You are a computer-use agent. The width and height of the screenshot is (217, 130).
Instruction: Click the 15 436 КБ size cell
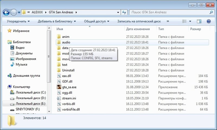(x=201, y=87)
